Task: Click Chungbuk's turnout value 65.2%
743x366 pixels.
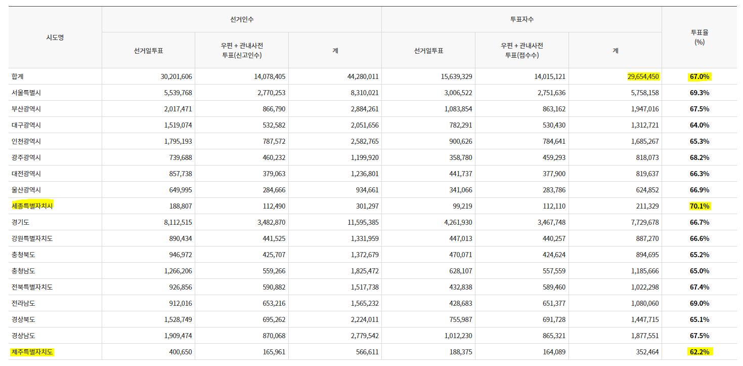Action: click(x=700, y=255)
